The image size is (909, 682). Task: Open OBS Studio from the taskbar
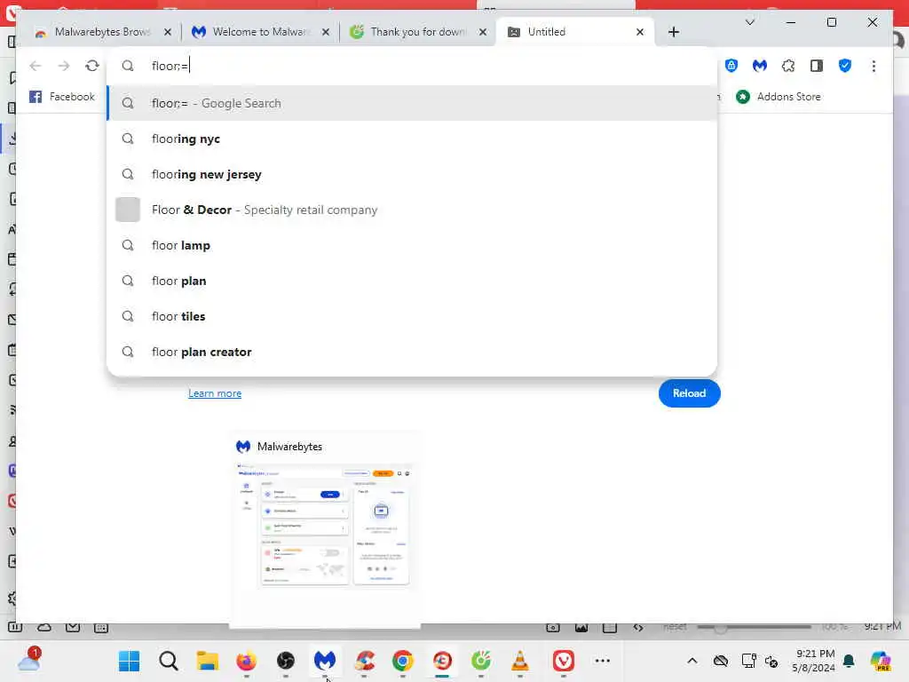pos(286,661)
